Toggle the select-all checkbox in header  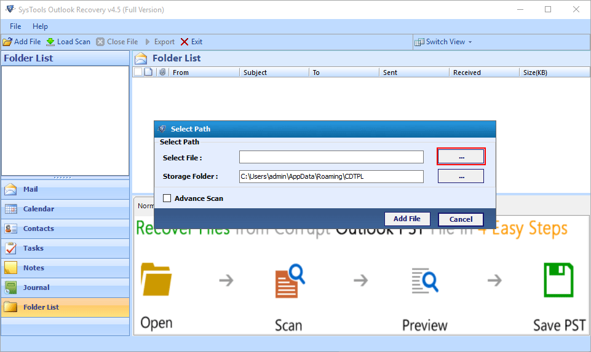pos(138,72)
